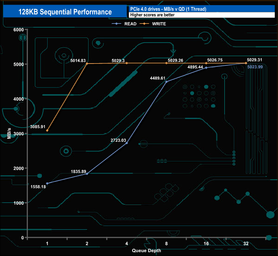Click the read data point at queue depth 8
278x256 pixels.
tap(166, 82)
